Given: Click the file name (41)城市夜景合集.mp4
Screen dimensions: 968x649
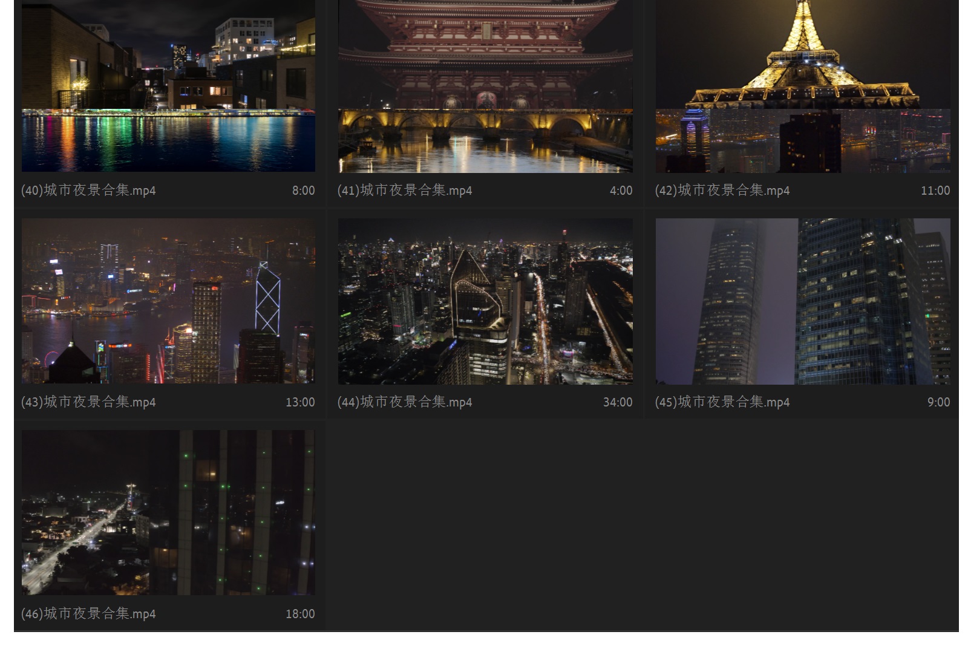Looking at the screenshot, I should coord(405,191).
